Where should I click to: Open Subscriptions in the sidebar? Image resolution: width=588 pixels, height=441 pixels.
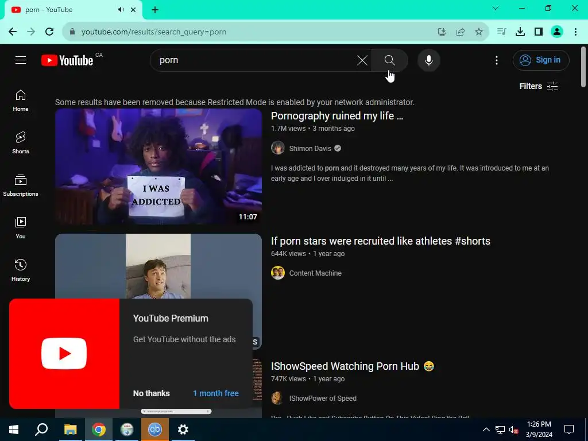(21, 185)
